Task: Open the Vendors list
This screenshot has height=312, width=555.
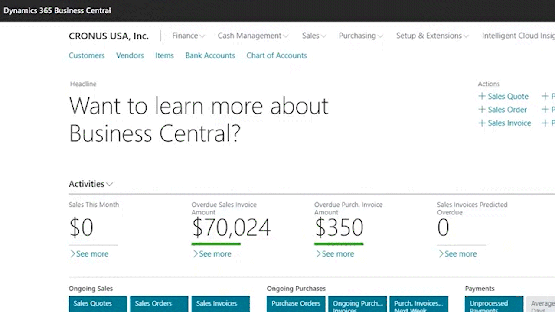Action: coord(130,55)
